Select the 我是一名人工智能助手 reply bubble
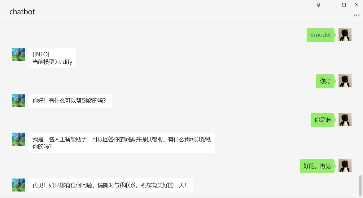 coord(122,143)
